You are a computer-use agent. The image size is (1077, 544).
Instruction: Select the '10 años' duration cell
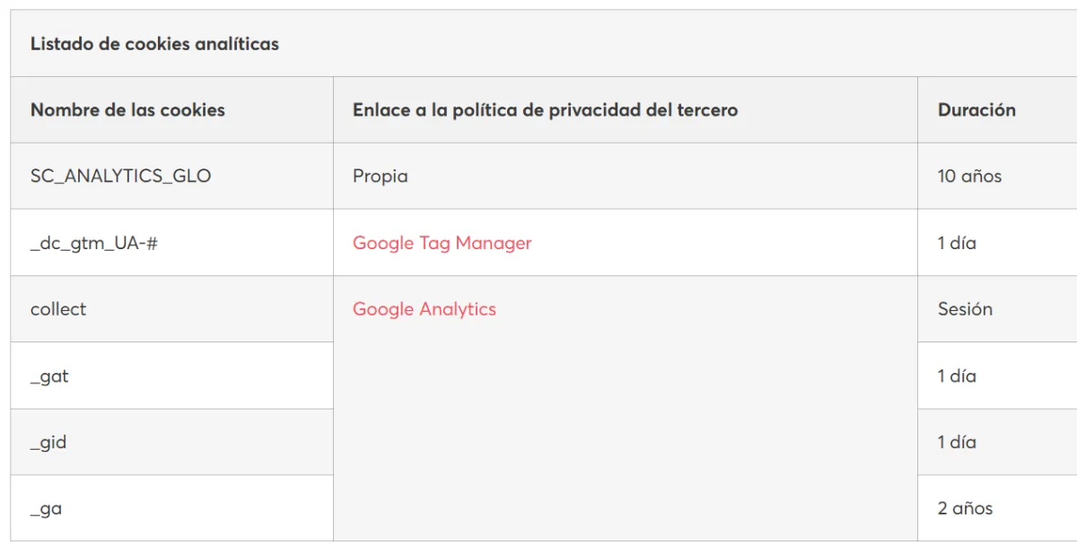(x=969, y=177)
